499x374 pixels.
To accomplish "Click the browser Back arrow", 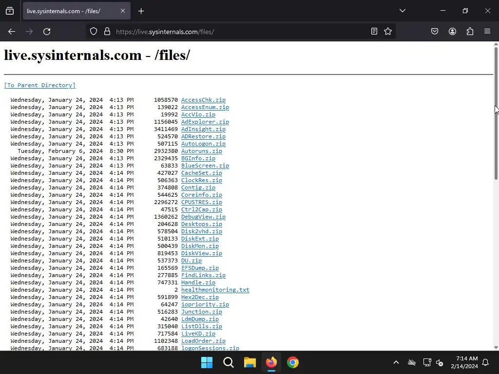I will [12, 32].
